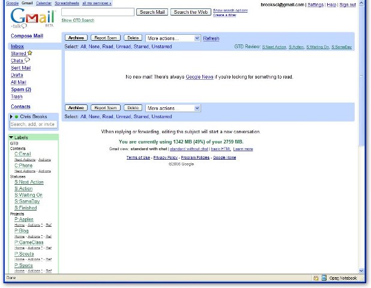The image size is (371, 288).
Task: Open the bottom More actions dropdown
Action: coord(173,108)
